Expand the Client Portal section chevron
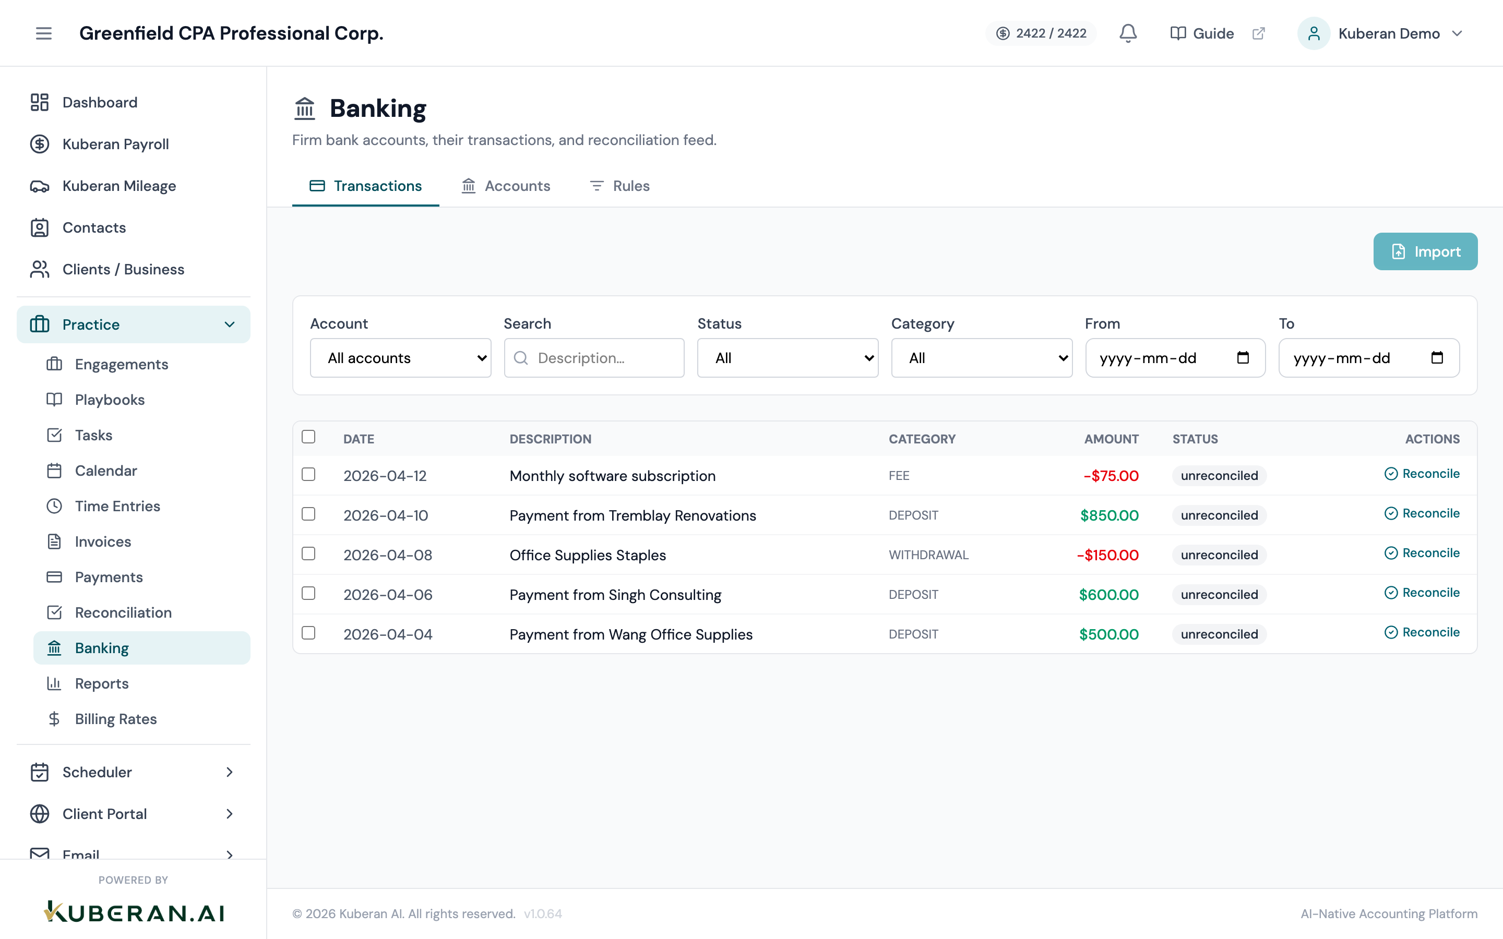 click(x=230, y=814)
